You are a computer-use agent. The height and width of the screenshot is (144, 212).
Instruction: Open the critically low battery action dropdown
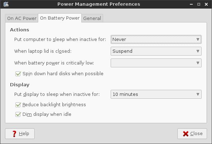[156, 63]
